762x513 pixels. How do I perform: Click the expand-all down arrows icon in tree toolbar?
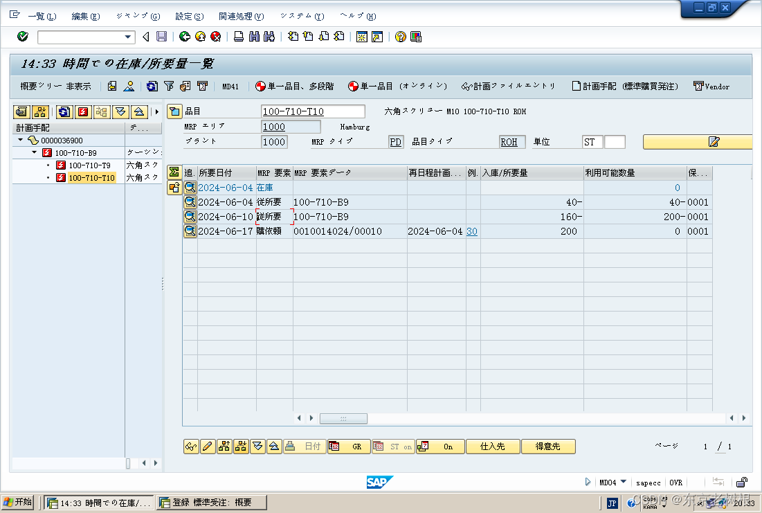tap(120, 112)
